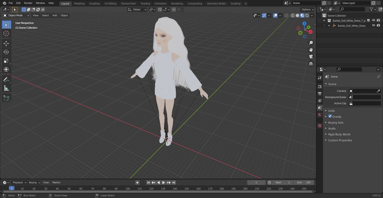Open the World properties tab
383x198 pixels.
320,115
